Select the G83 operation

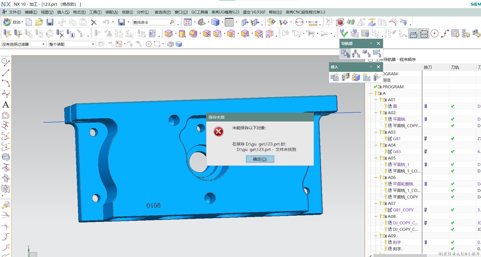click(x=397, y=152)
